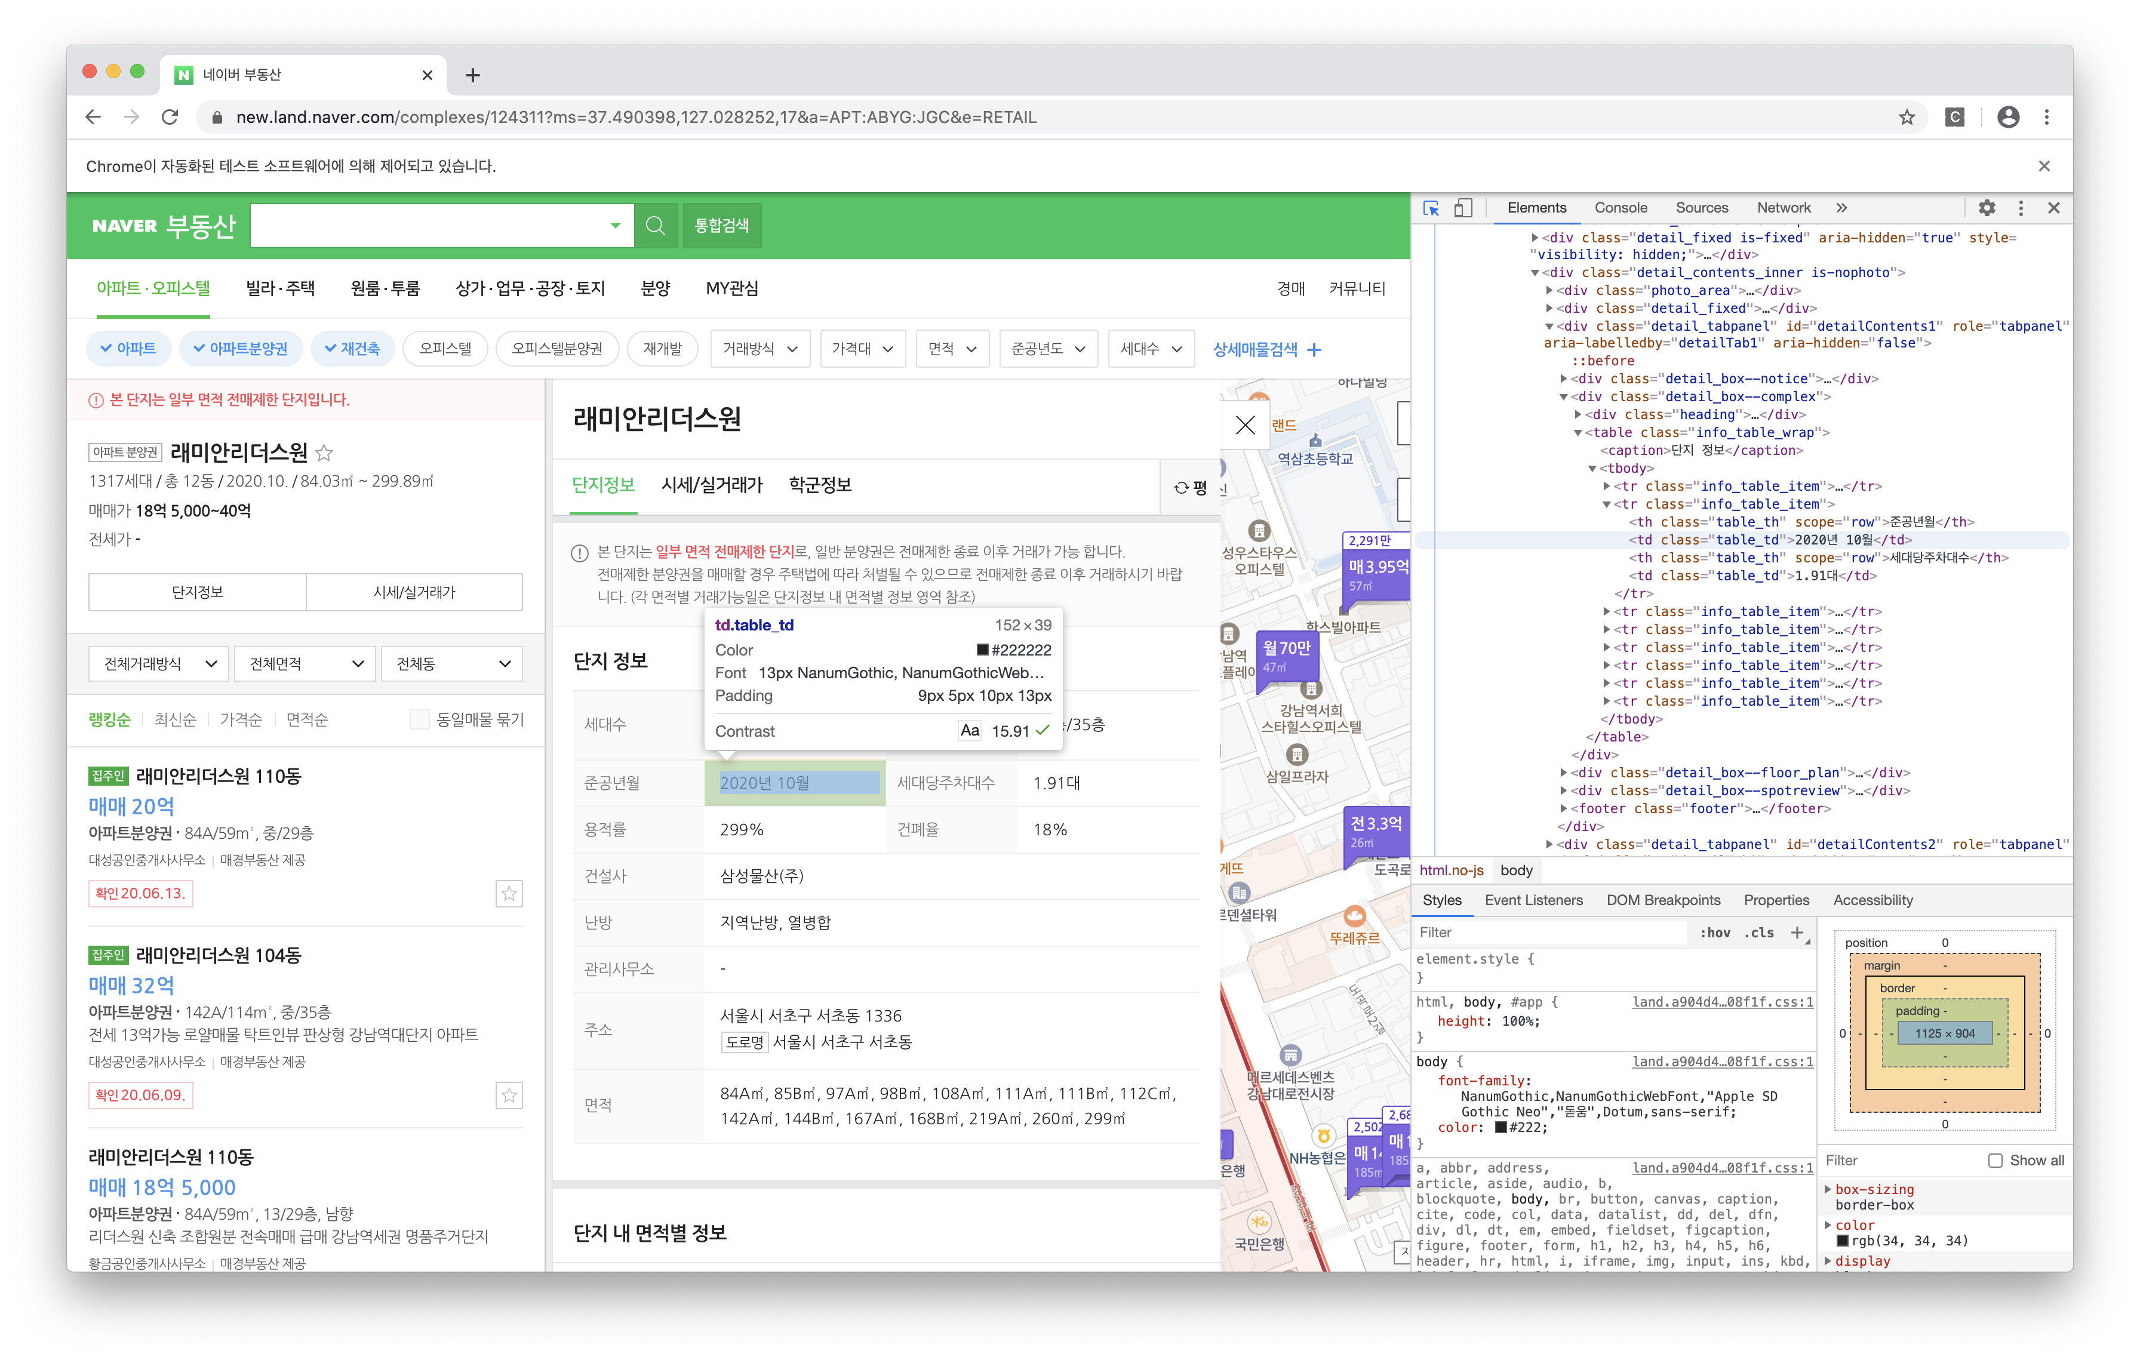The image size is (2140, 1360).
Task: Show more DevTools tabs chevron
Action: pyautogui.click(x=1841, y=208)
